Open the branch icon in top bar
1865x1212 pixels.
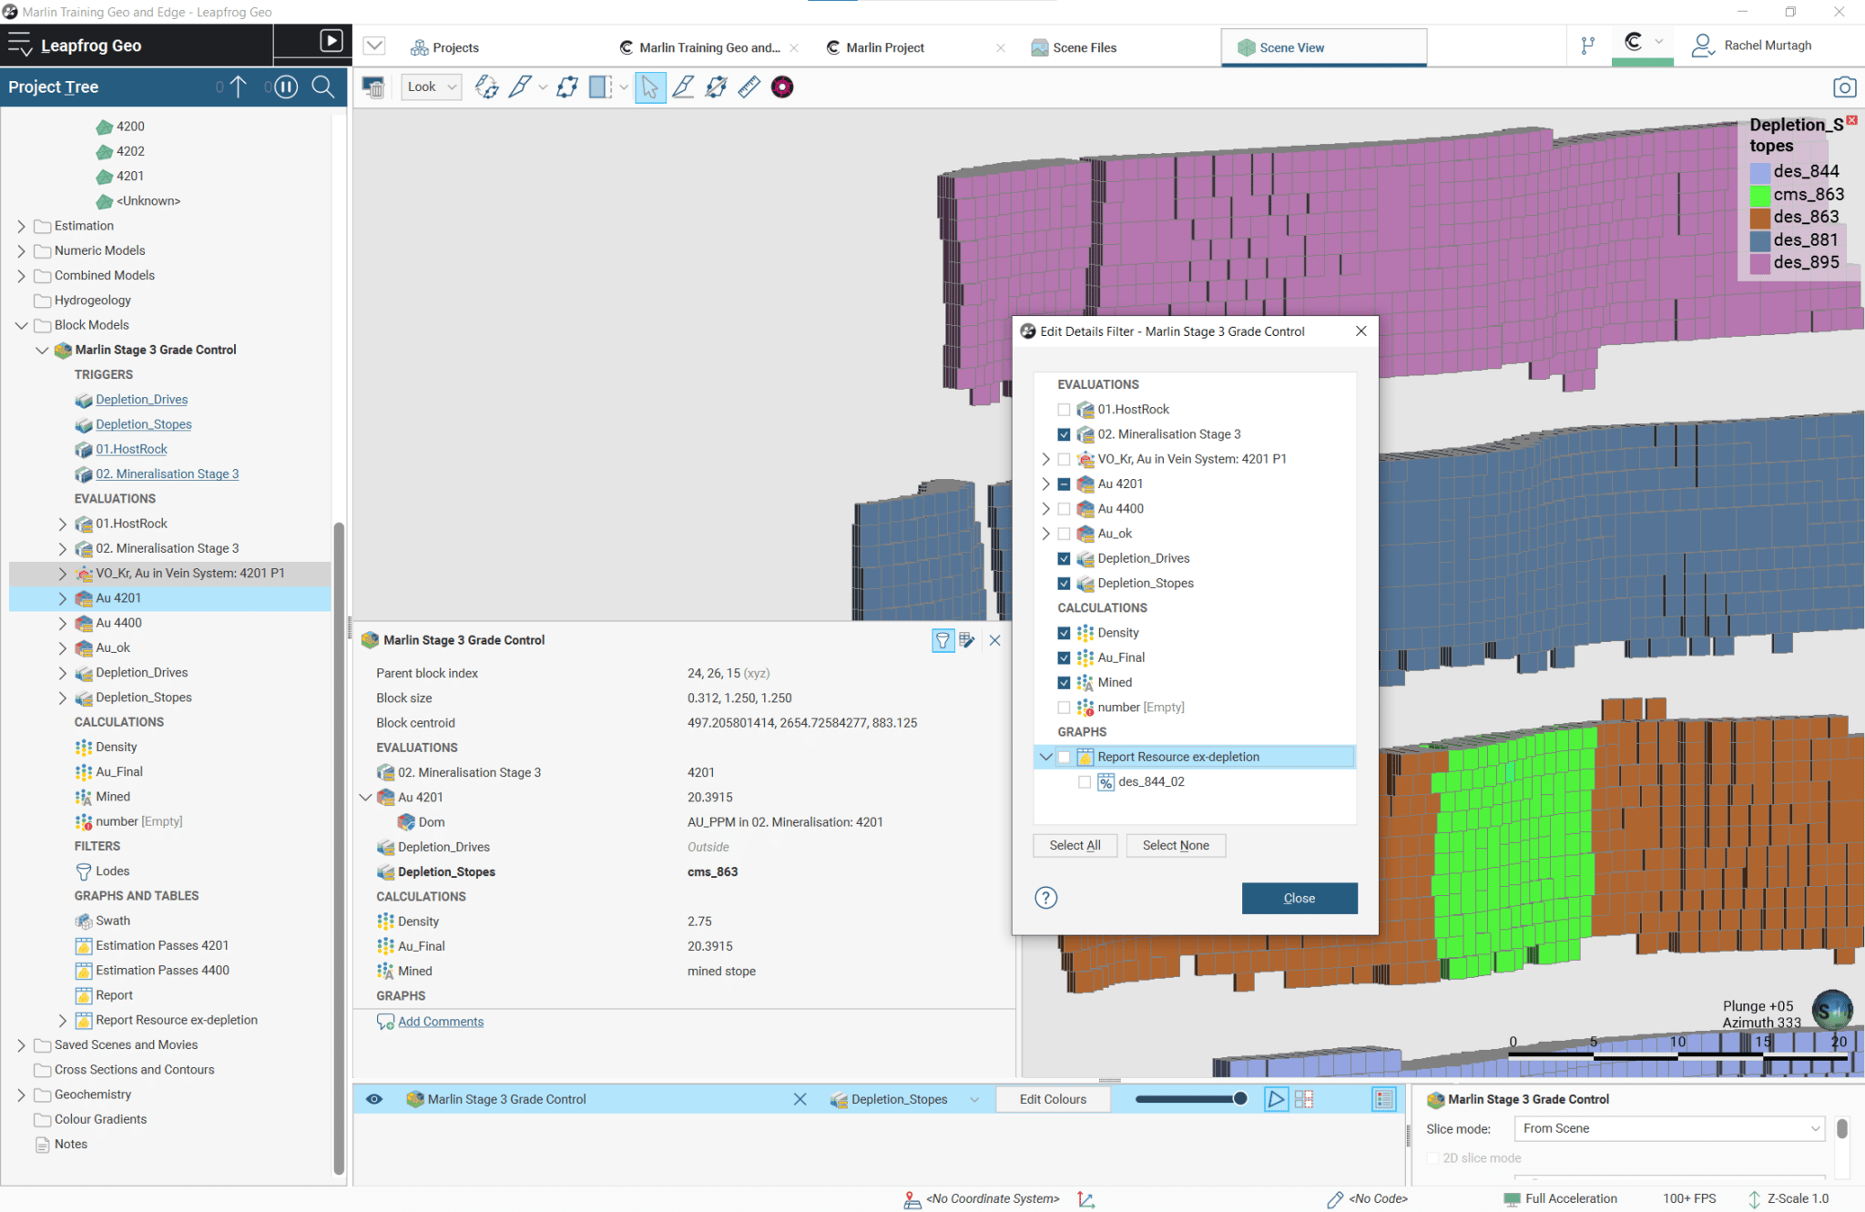(1587, 46)
